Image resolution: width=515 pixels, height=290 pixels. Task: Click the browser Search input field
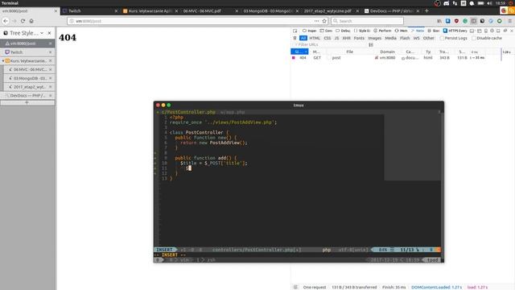point(367,21)
